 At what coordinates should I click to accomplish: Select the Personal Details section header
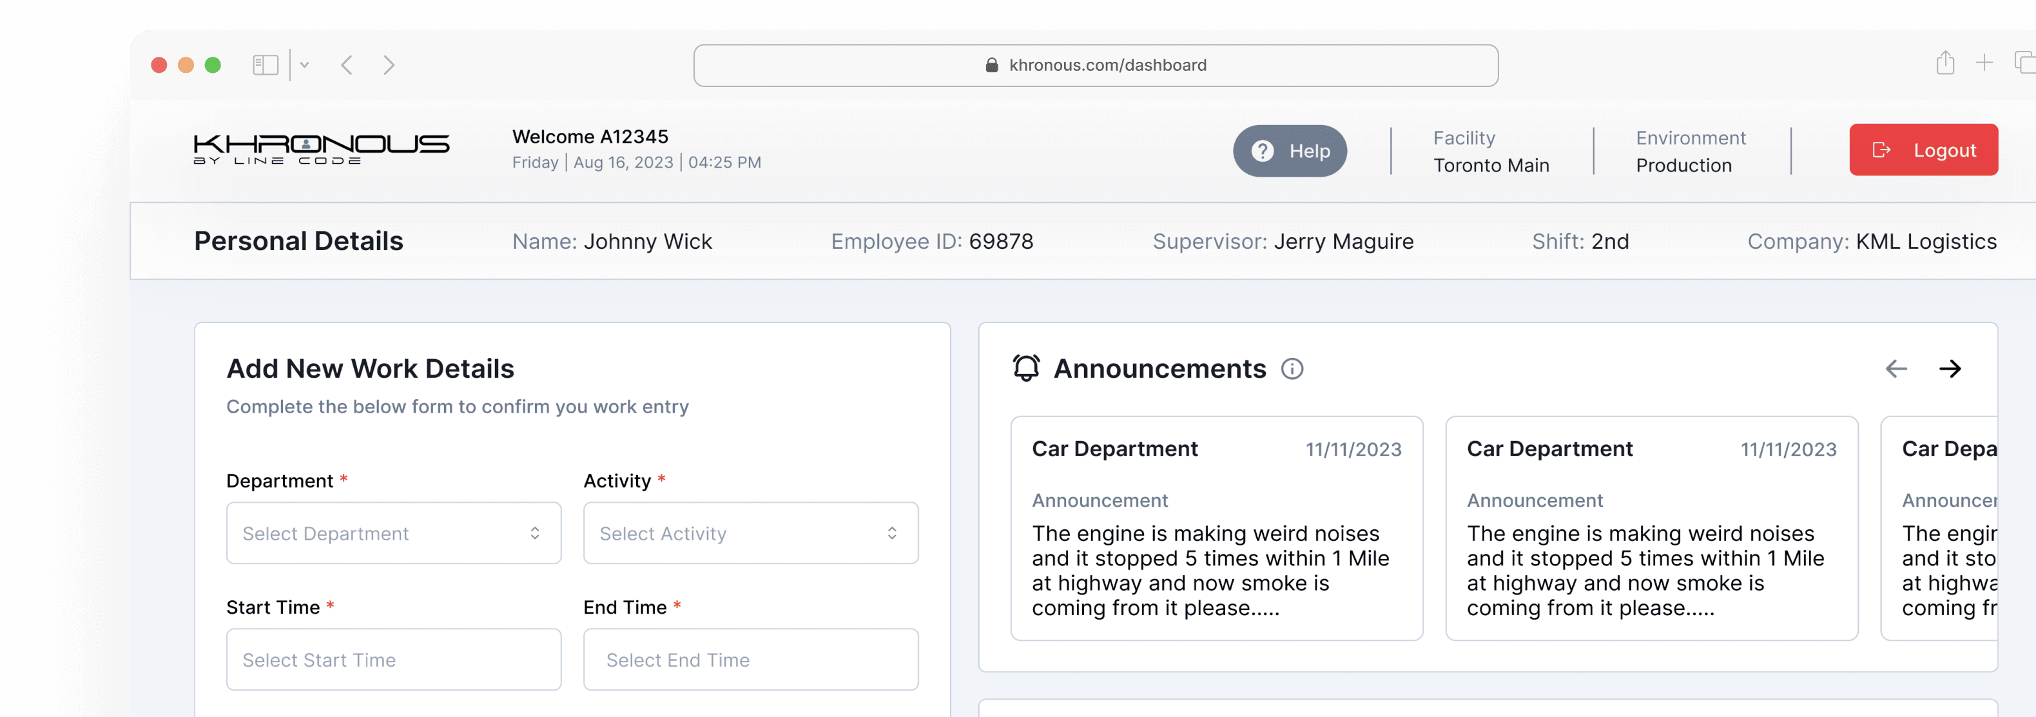[x=299, y=241]
